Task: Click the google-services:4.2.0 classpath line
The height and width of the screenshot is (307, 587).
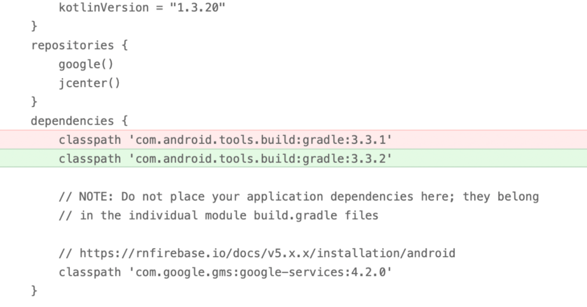Action: coord(225,272)
